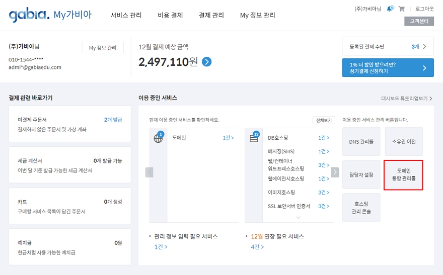Go to next services with right arrow
This screenshot has height=275, width=443.
tap(335, 172)
